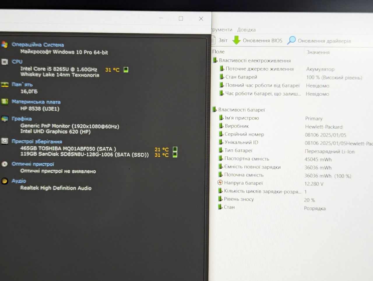Open the Довідка menu
This screenshot has height=281, width=373.
pos(246,30)
